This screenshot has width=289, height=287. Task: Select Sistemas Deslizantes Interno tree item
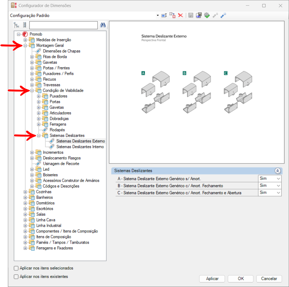pyautogui.click(x=80, y=147)
